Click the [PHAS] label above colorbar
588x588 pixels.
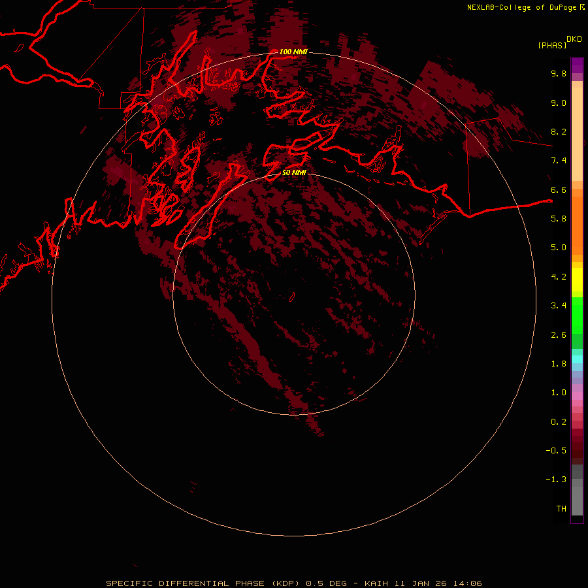[x=552, y=45]
